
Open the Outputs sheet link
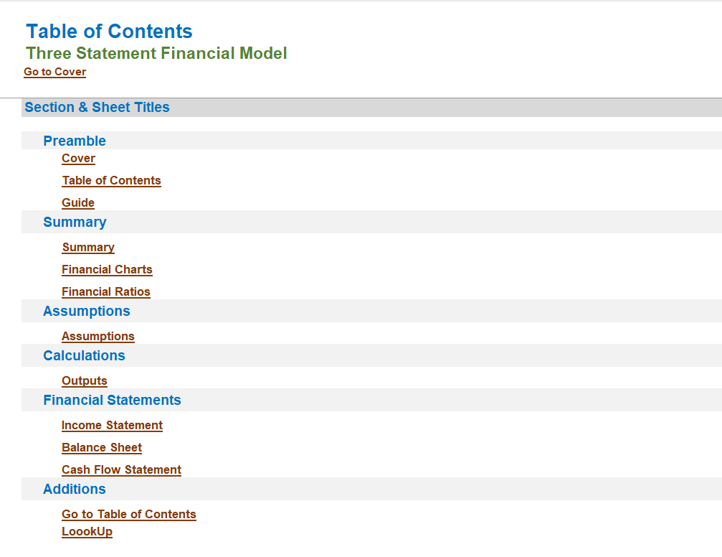(85, 381)
